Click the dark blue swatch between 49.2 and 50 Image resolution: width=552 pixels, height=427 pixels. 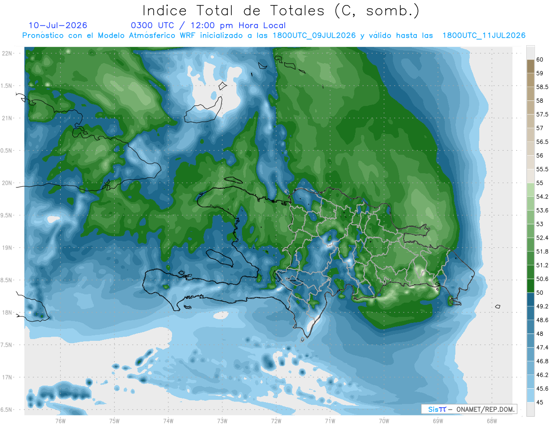click(530, 299)
